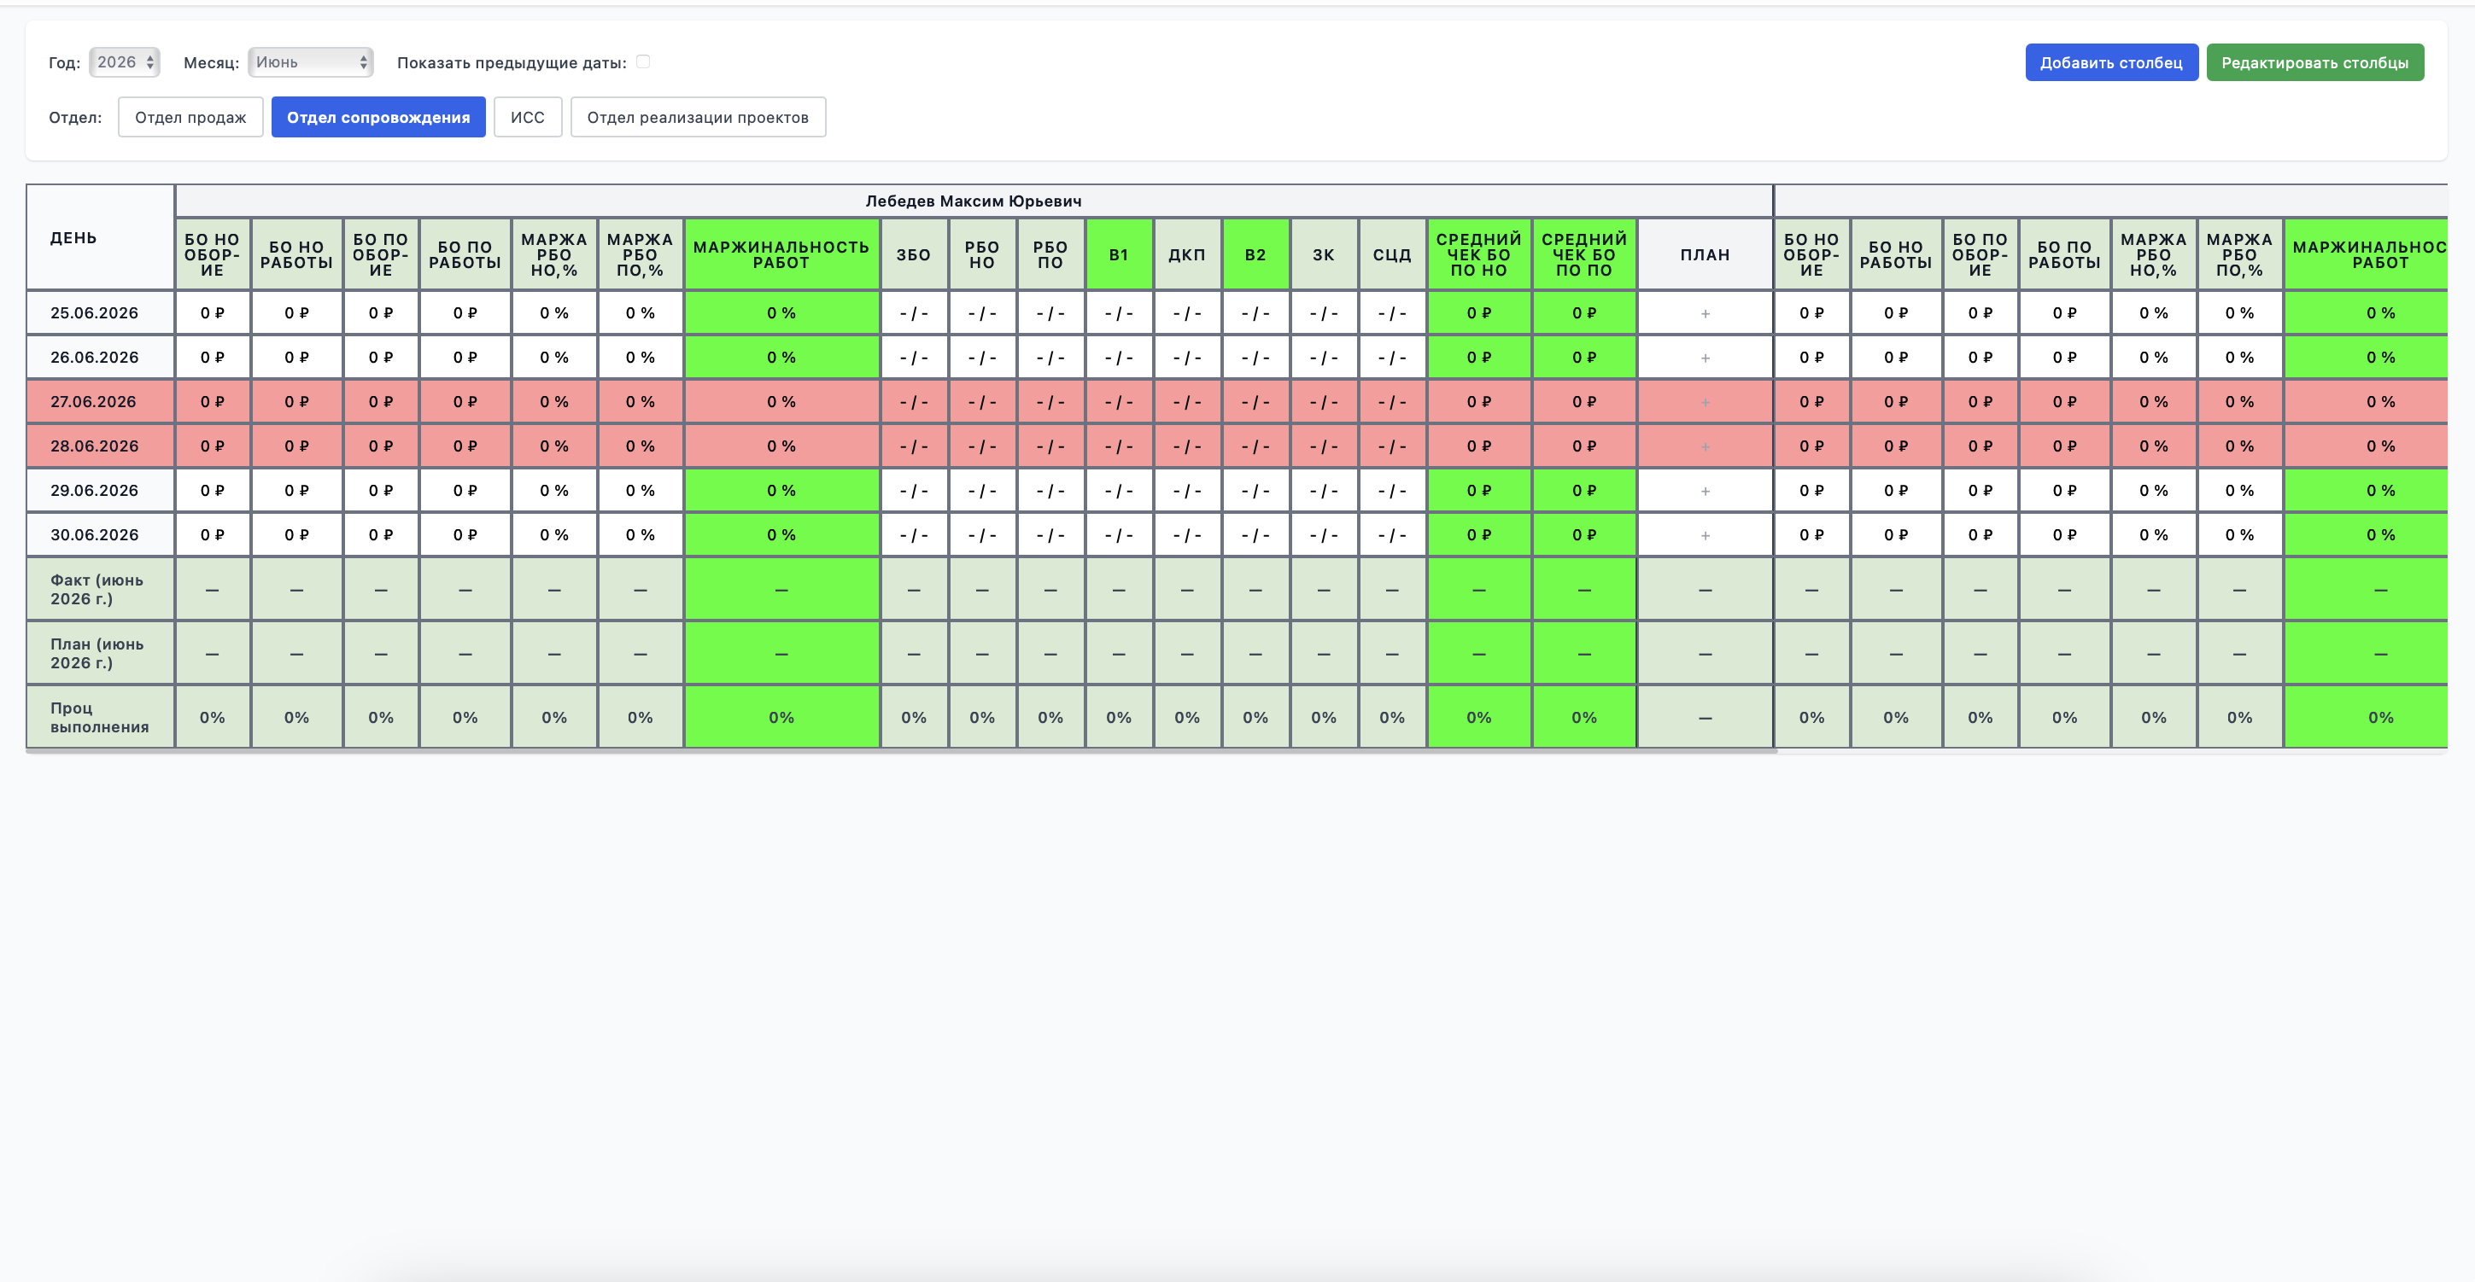
Task: Click the В1 green column header
Action: (x=1119, y=254)
